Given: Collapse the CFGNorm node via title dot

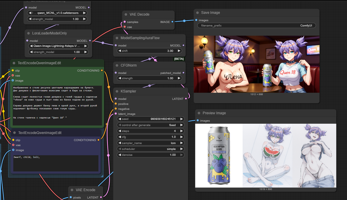Looking at the screenshot, I should (x=117, y=65).
